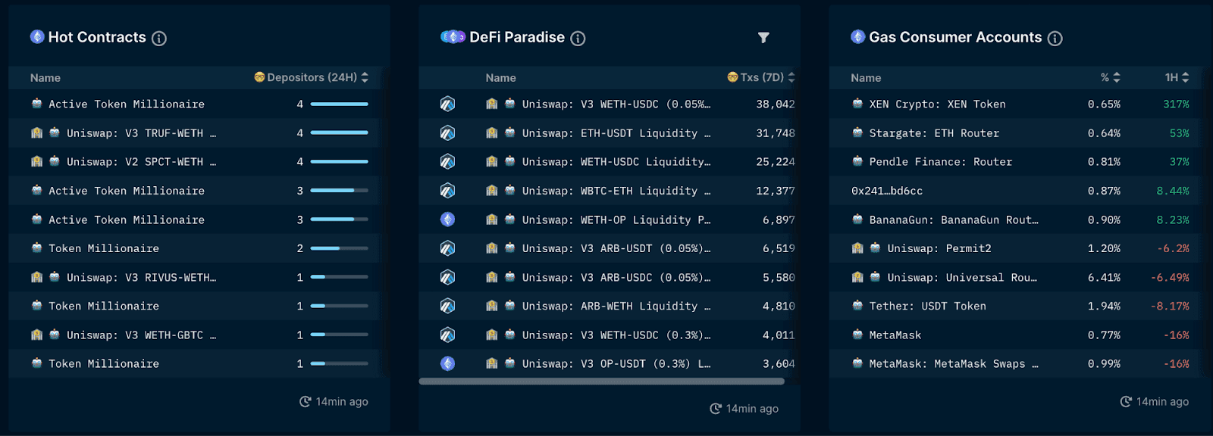Open Uniswap: WETH-USDC Liquidity pool
This screenshot has width=1213, height=436.
(616, 162)
